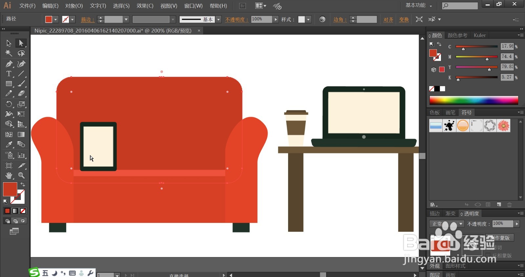Open the 文件(F) menu
This screenshot has height=277, width=525.
27,6
